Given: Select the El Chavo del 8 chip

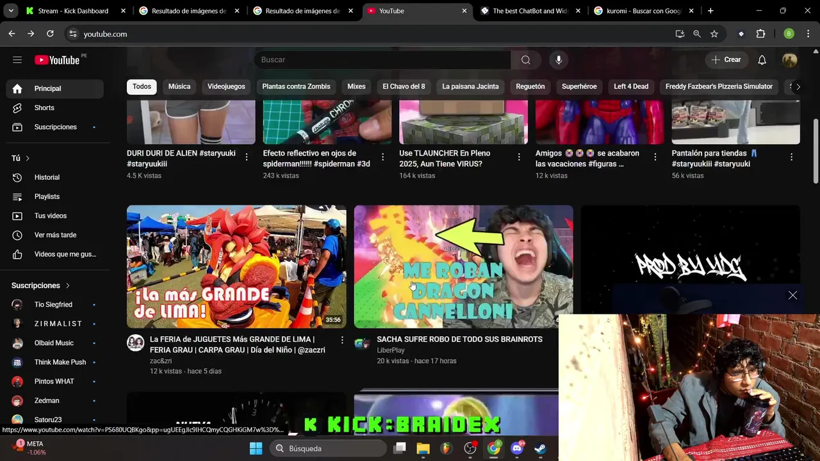Looking at the screenshot, I should coord(404,86).
